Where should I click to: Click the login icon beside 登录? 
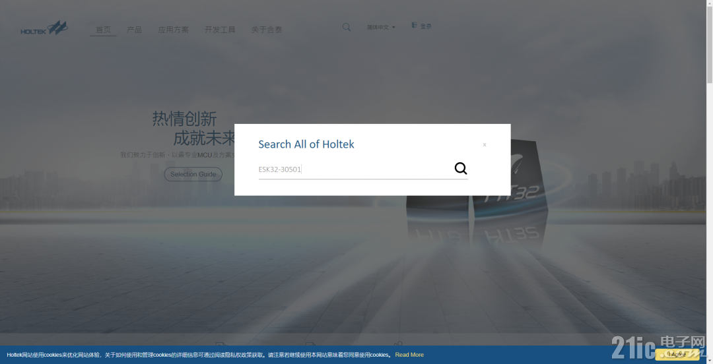[414, 26]
